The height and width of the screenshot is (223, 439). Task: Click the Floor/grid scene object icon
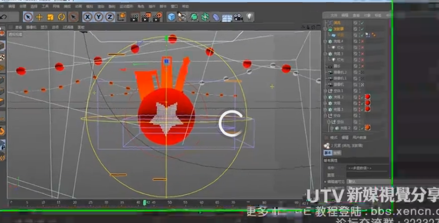pos(227,18)
